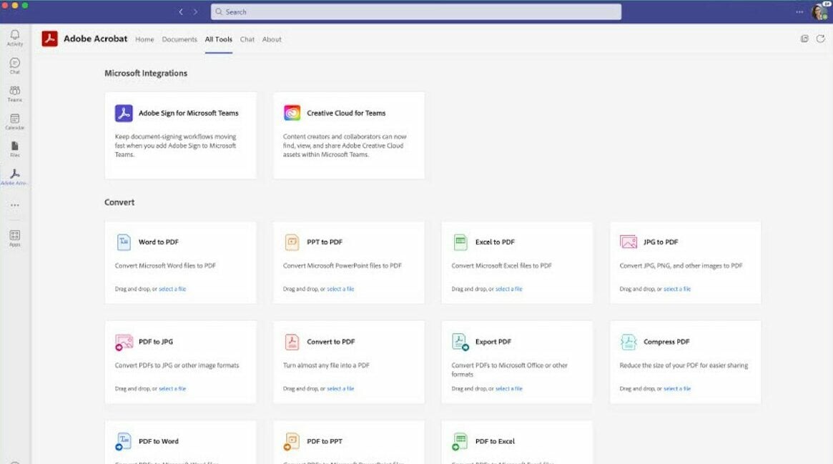Screen dimensions: 833x464
Task: Click the Compress PDF title
Action: point(666,342)
